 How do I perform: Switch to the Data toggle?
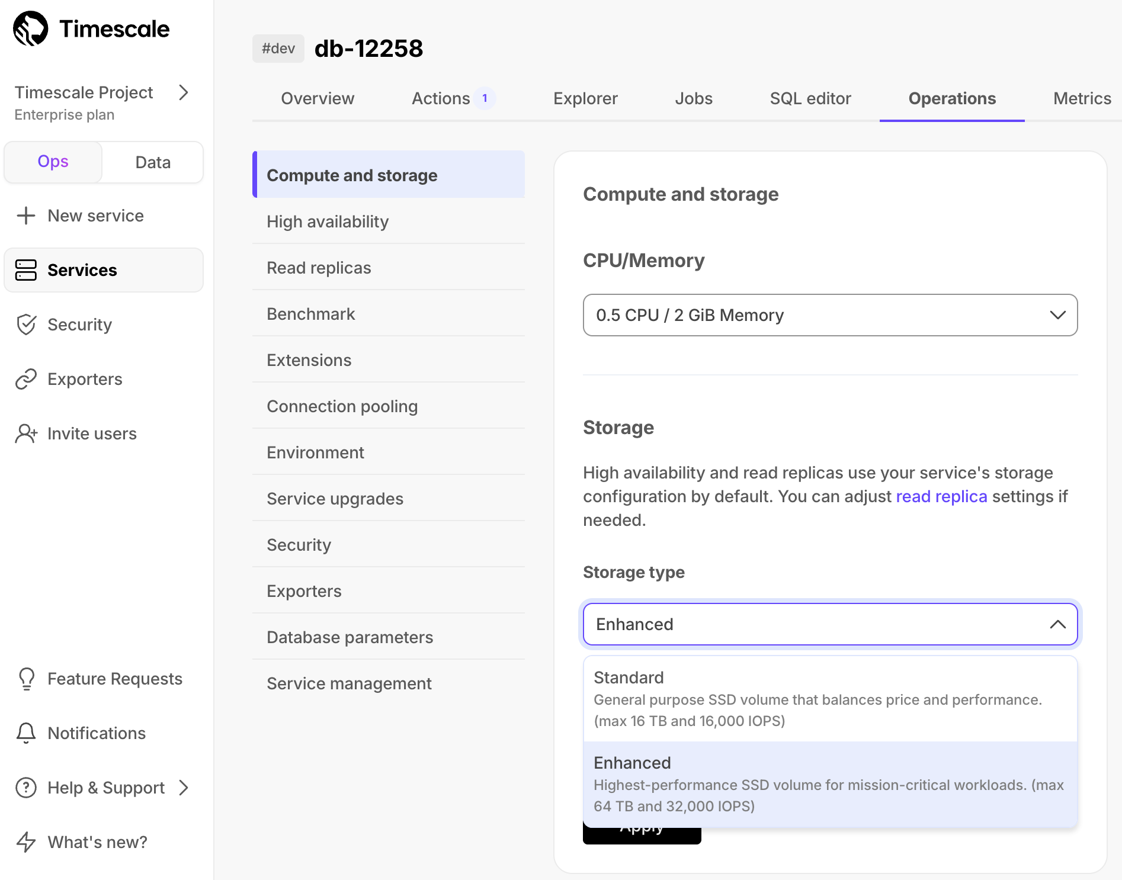click(x=153, y=162)
